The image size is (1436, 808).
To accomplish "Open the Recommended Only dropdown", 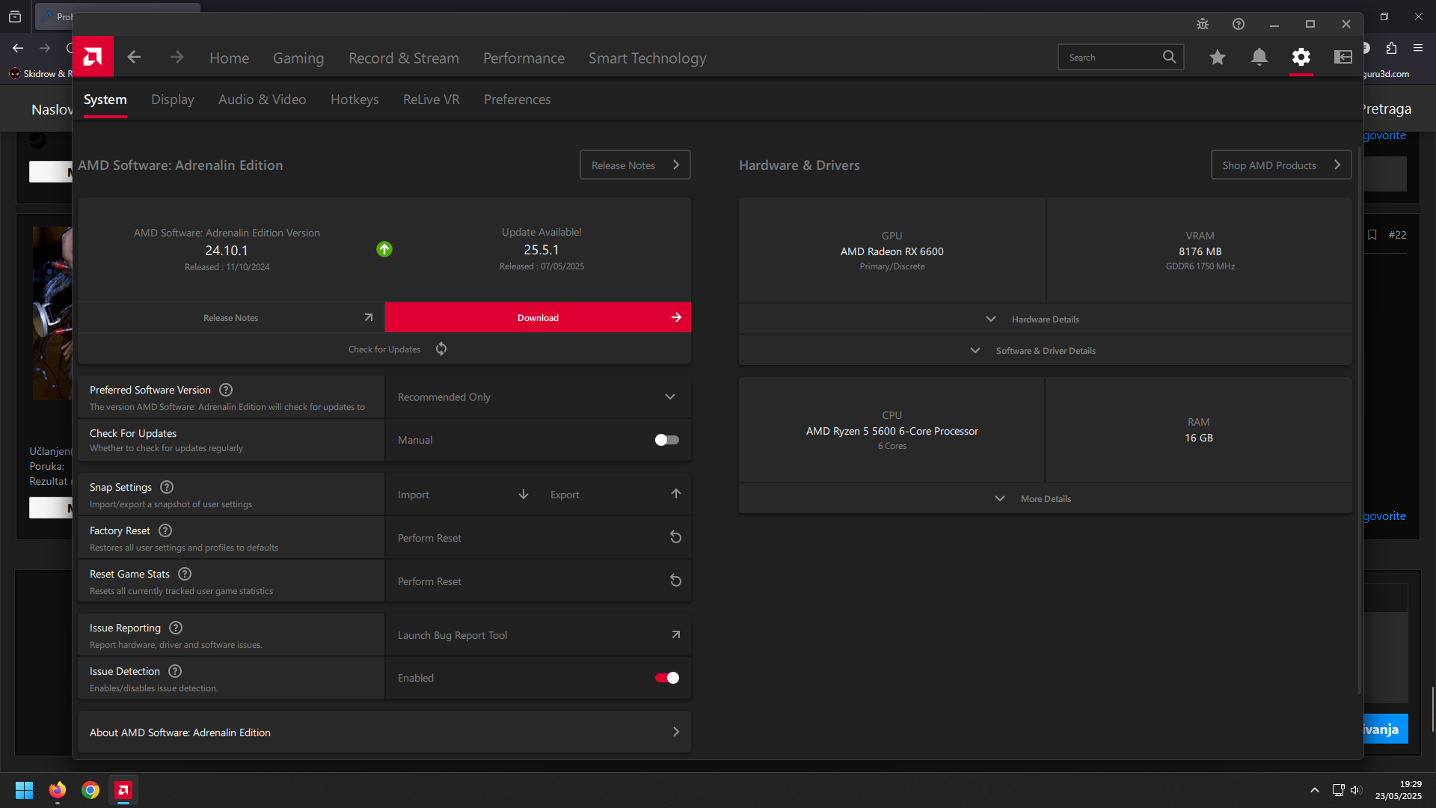I will coord(538,397).
